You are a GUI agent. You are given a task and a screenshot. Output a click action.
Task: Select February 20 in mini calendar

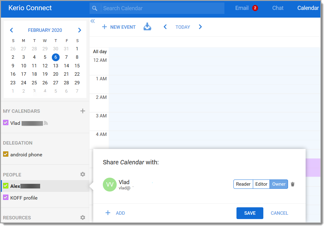pos(56,74)
